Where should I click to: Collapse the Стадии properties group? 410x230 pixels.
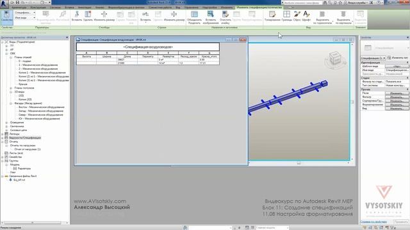(407, 78)
